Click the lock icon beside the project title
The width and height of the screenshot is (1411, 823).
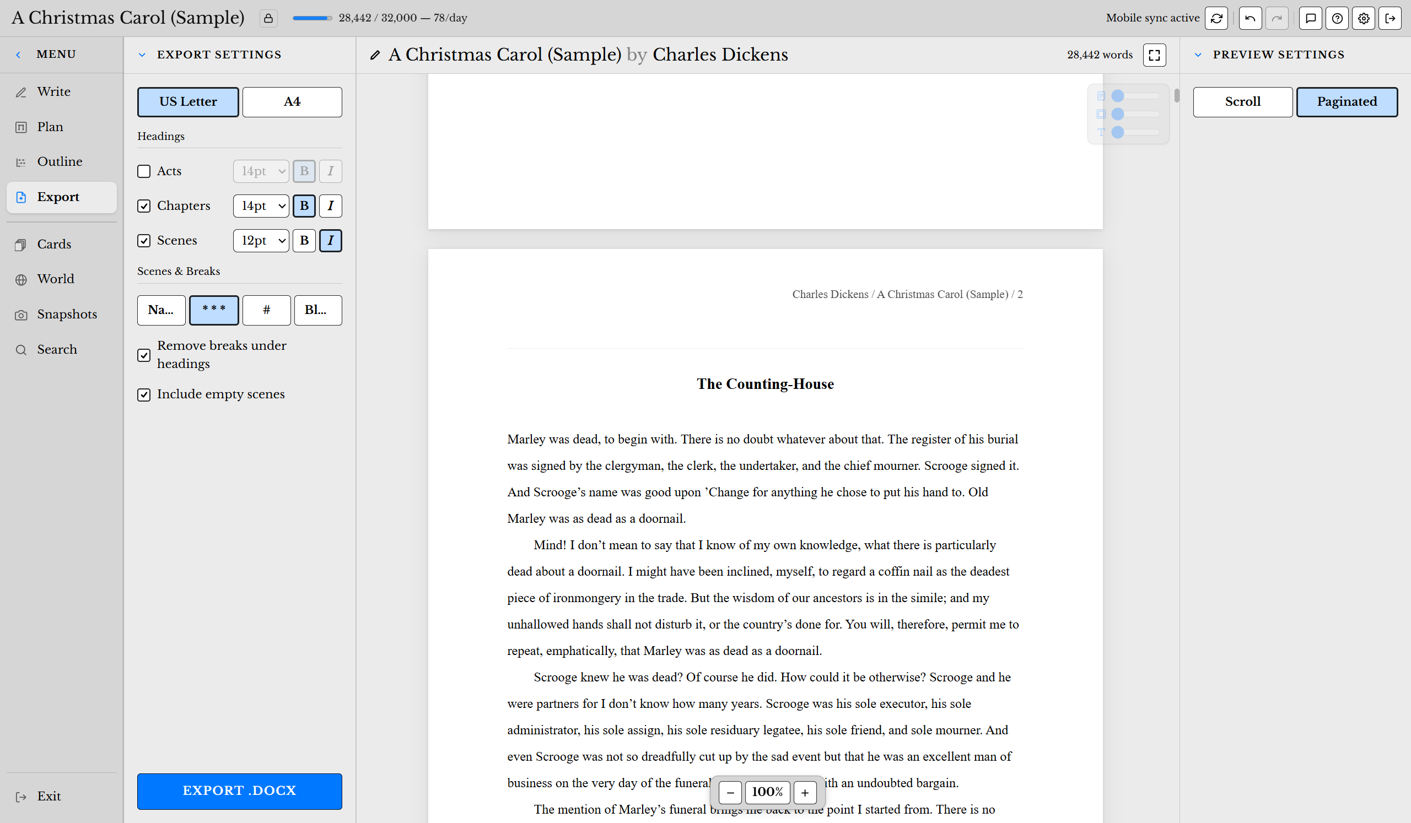268,19
